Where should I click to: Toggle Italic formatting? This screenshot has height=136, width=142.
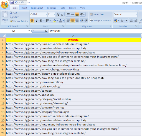click(x=37, y=21)
